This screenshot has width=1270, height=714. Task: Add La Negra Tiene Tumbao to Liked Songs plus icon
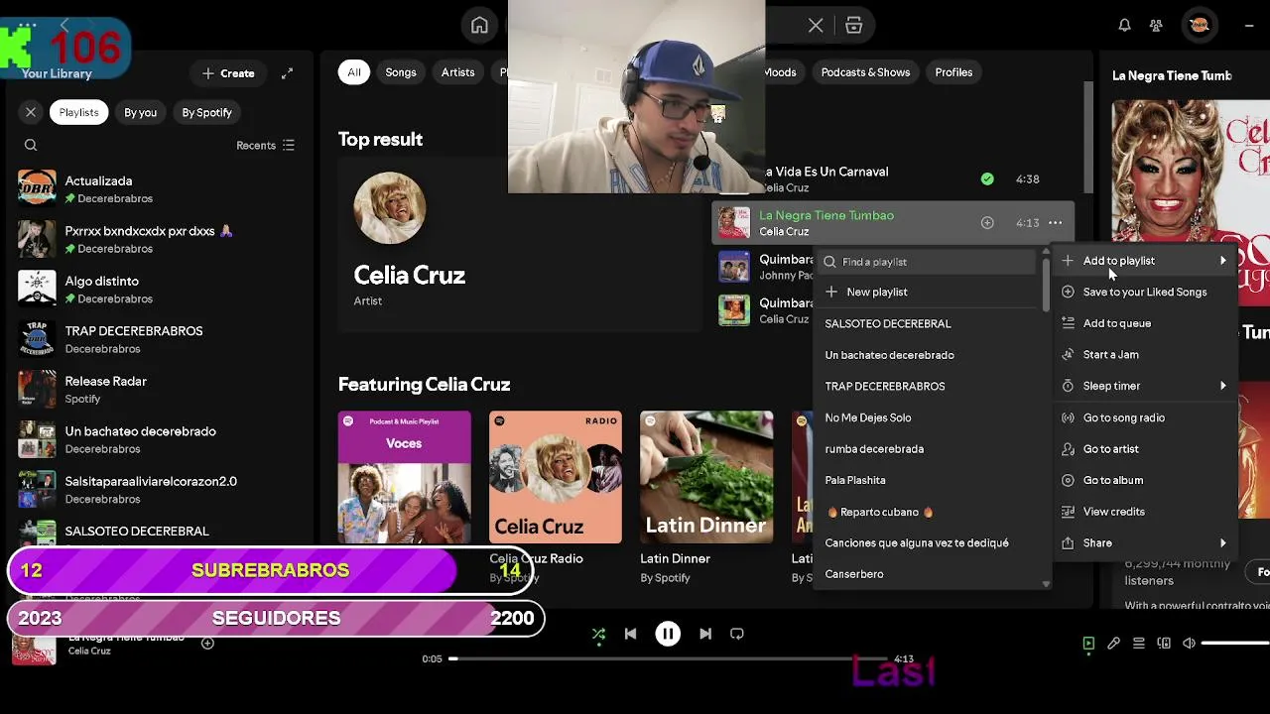987,223
